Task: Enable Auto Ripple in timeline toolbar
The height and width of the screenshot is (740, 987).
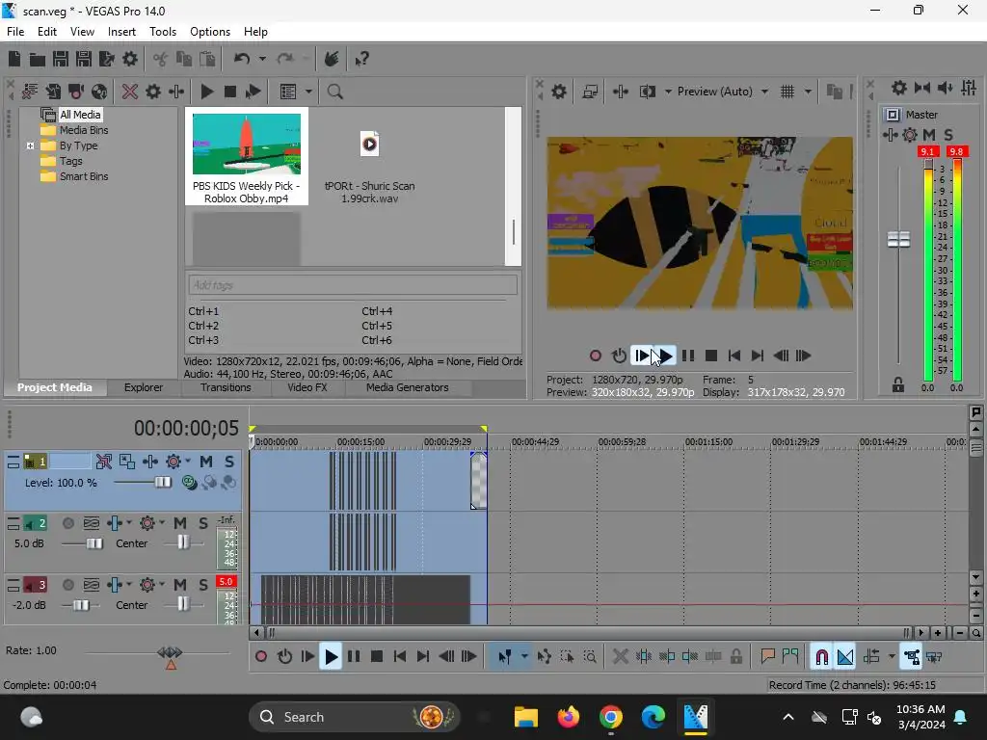Action: [871, 657]
